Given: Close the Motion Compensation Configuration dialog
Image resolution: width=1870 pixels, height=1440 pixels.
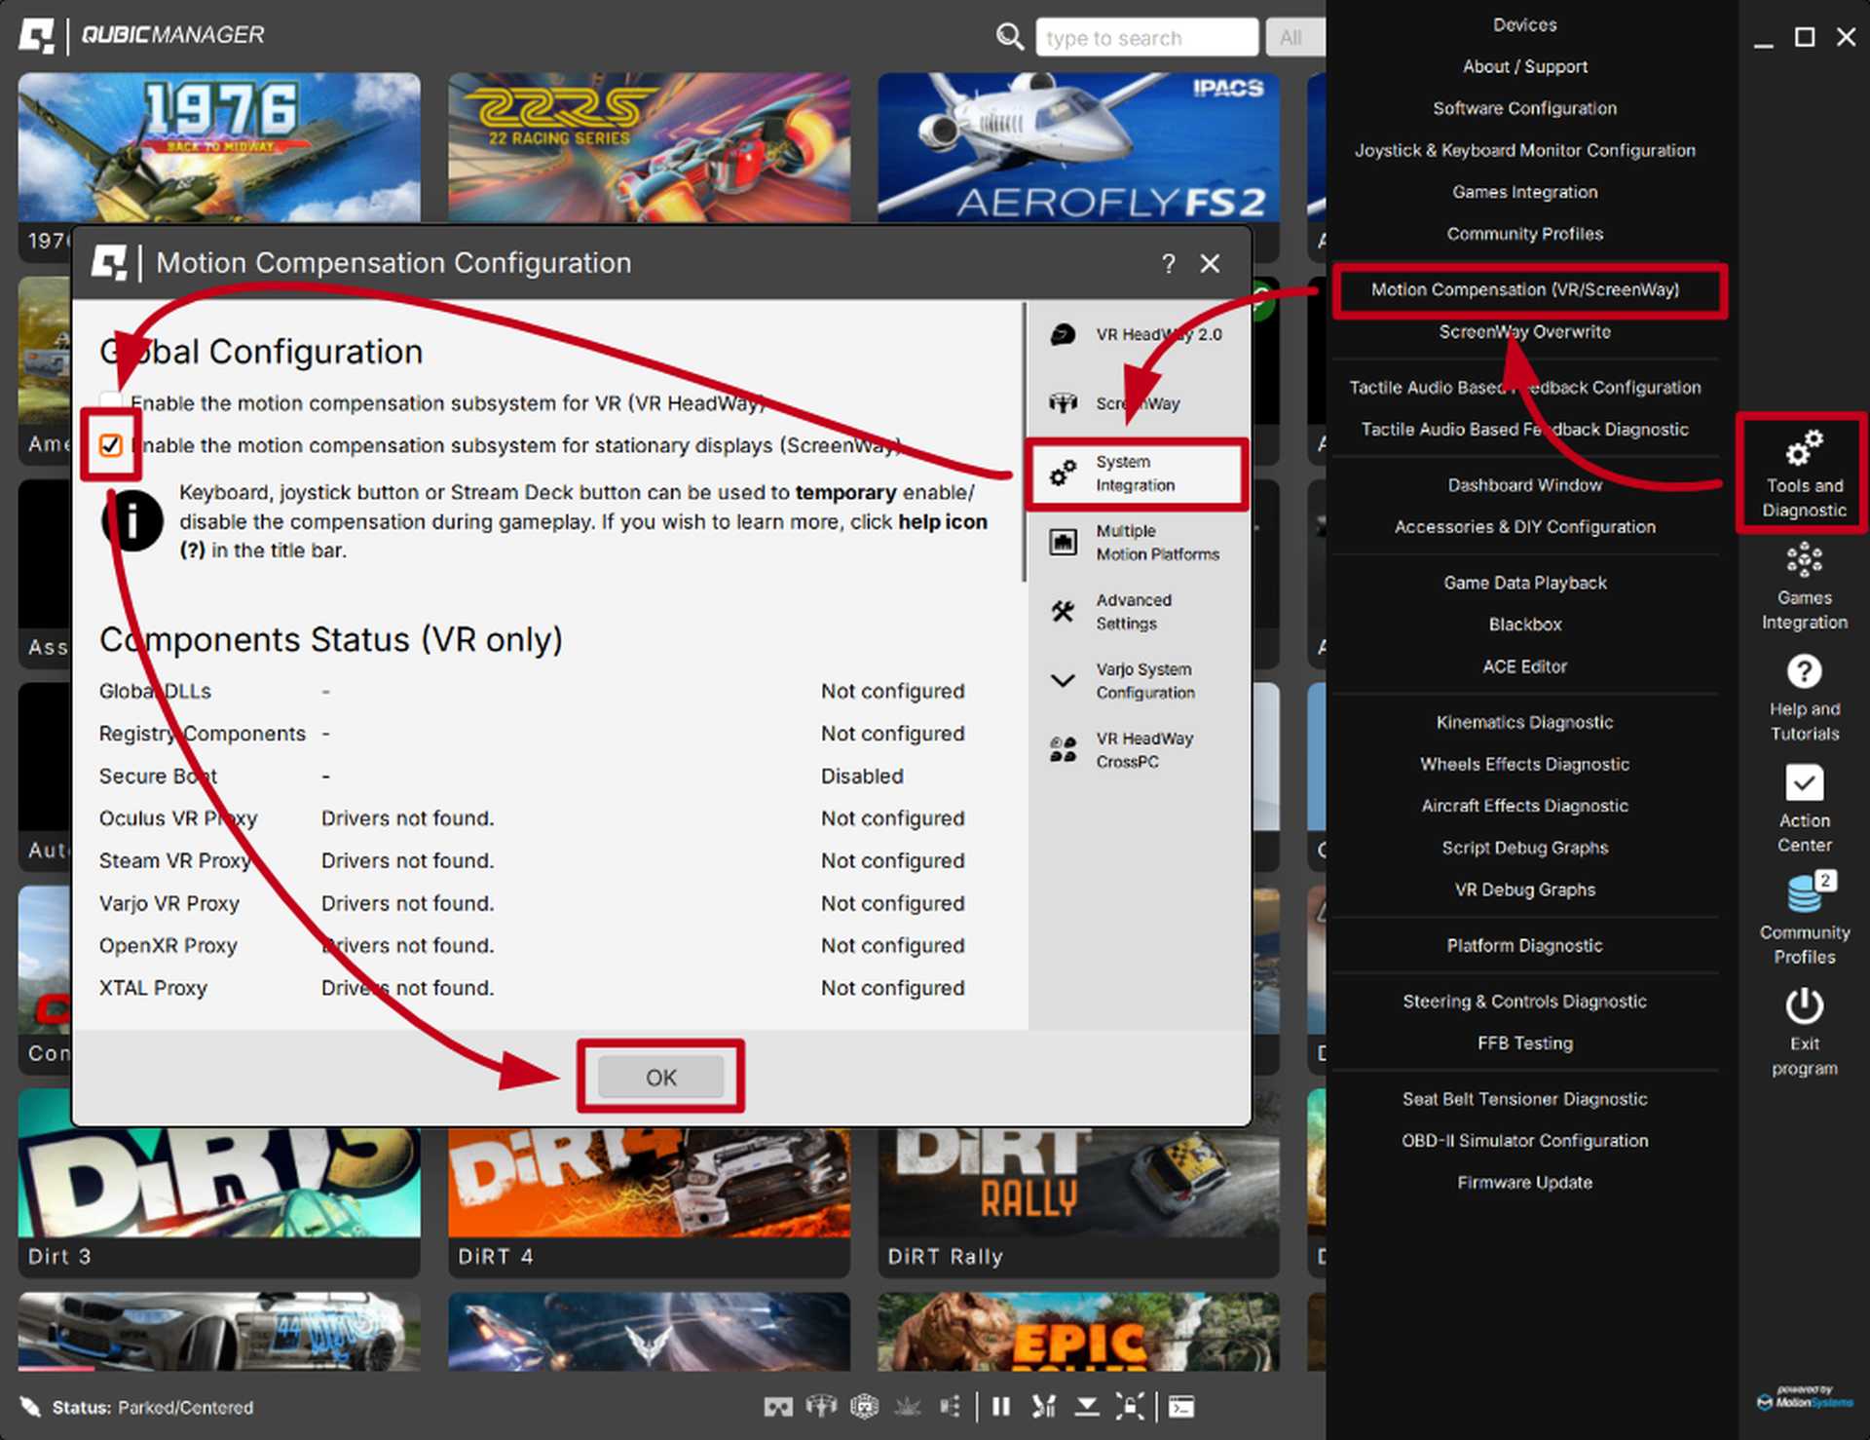Looking at the screenshot, I should (x=1210, y=264).
